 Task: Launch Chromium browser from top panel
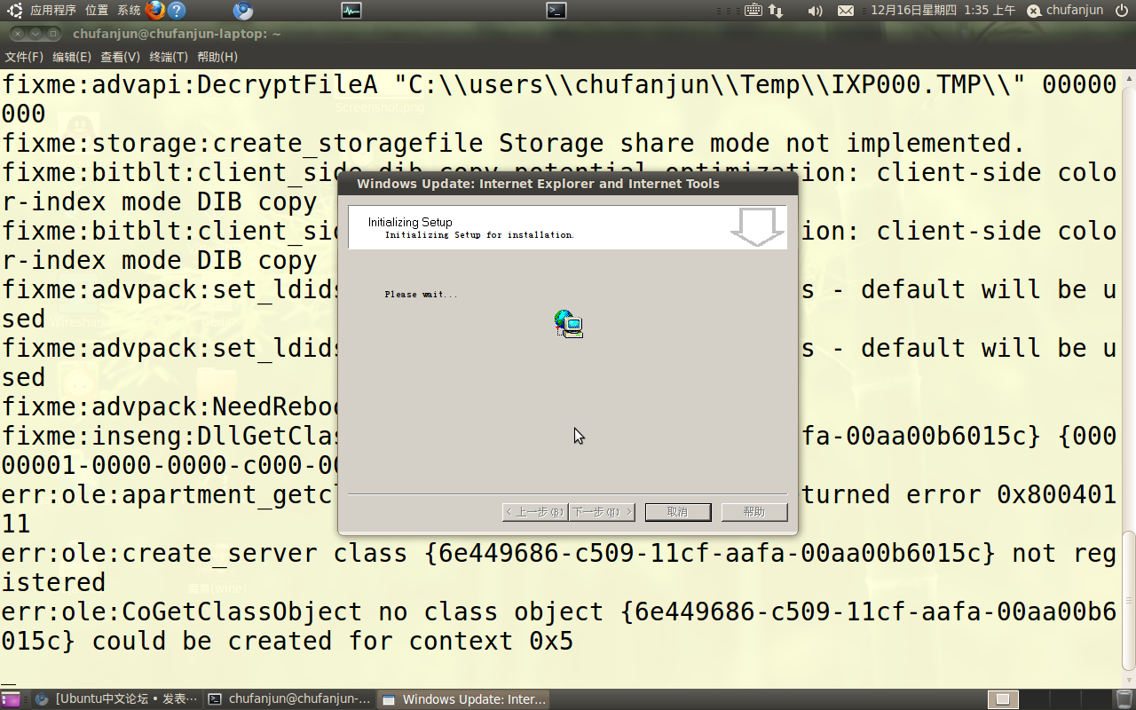243,11
